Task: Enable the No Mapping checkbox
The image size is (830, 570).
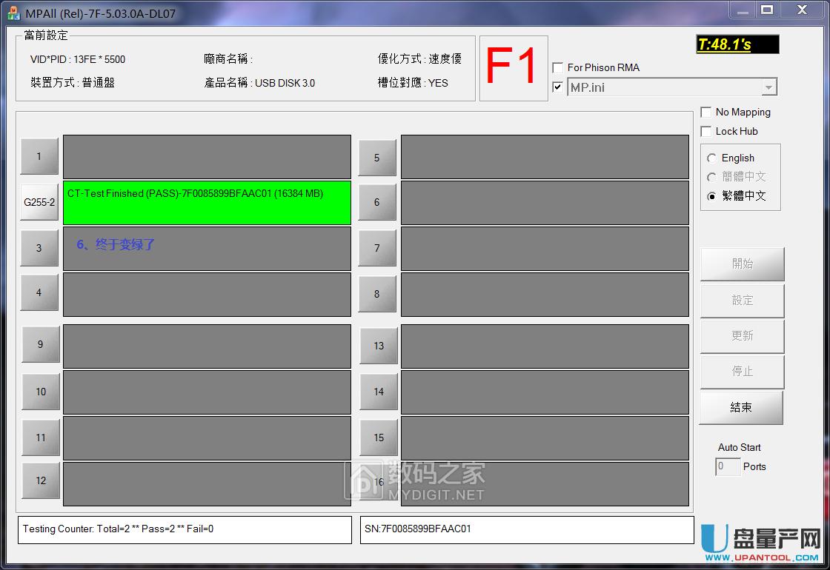Action: [x=706, y=113]
